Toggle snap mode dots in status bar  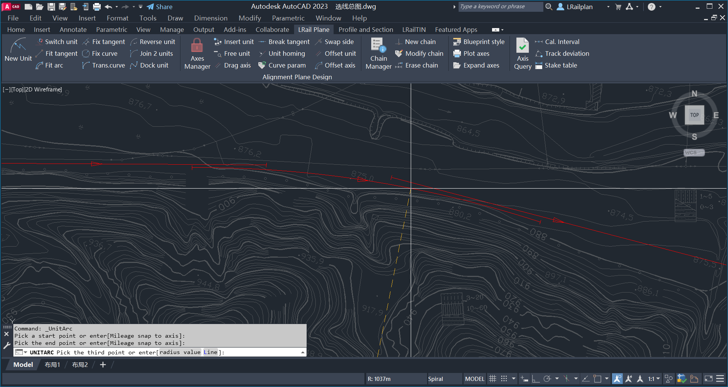click(x=504, y=379)
